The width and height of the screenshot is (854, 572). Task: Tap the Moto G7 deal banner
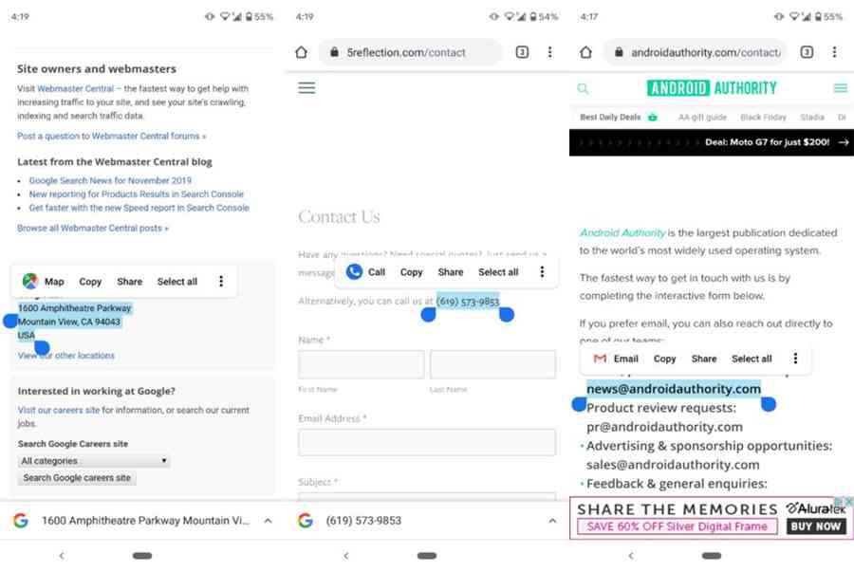712,142
